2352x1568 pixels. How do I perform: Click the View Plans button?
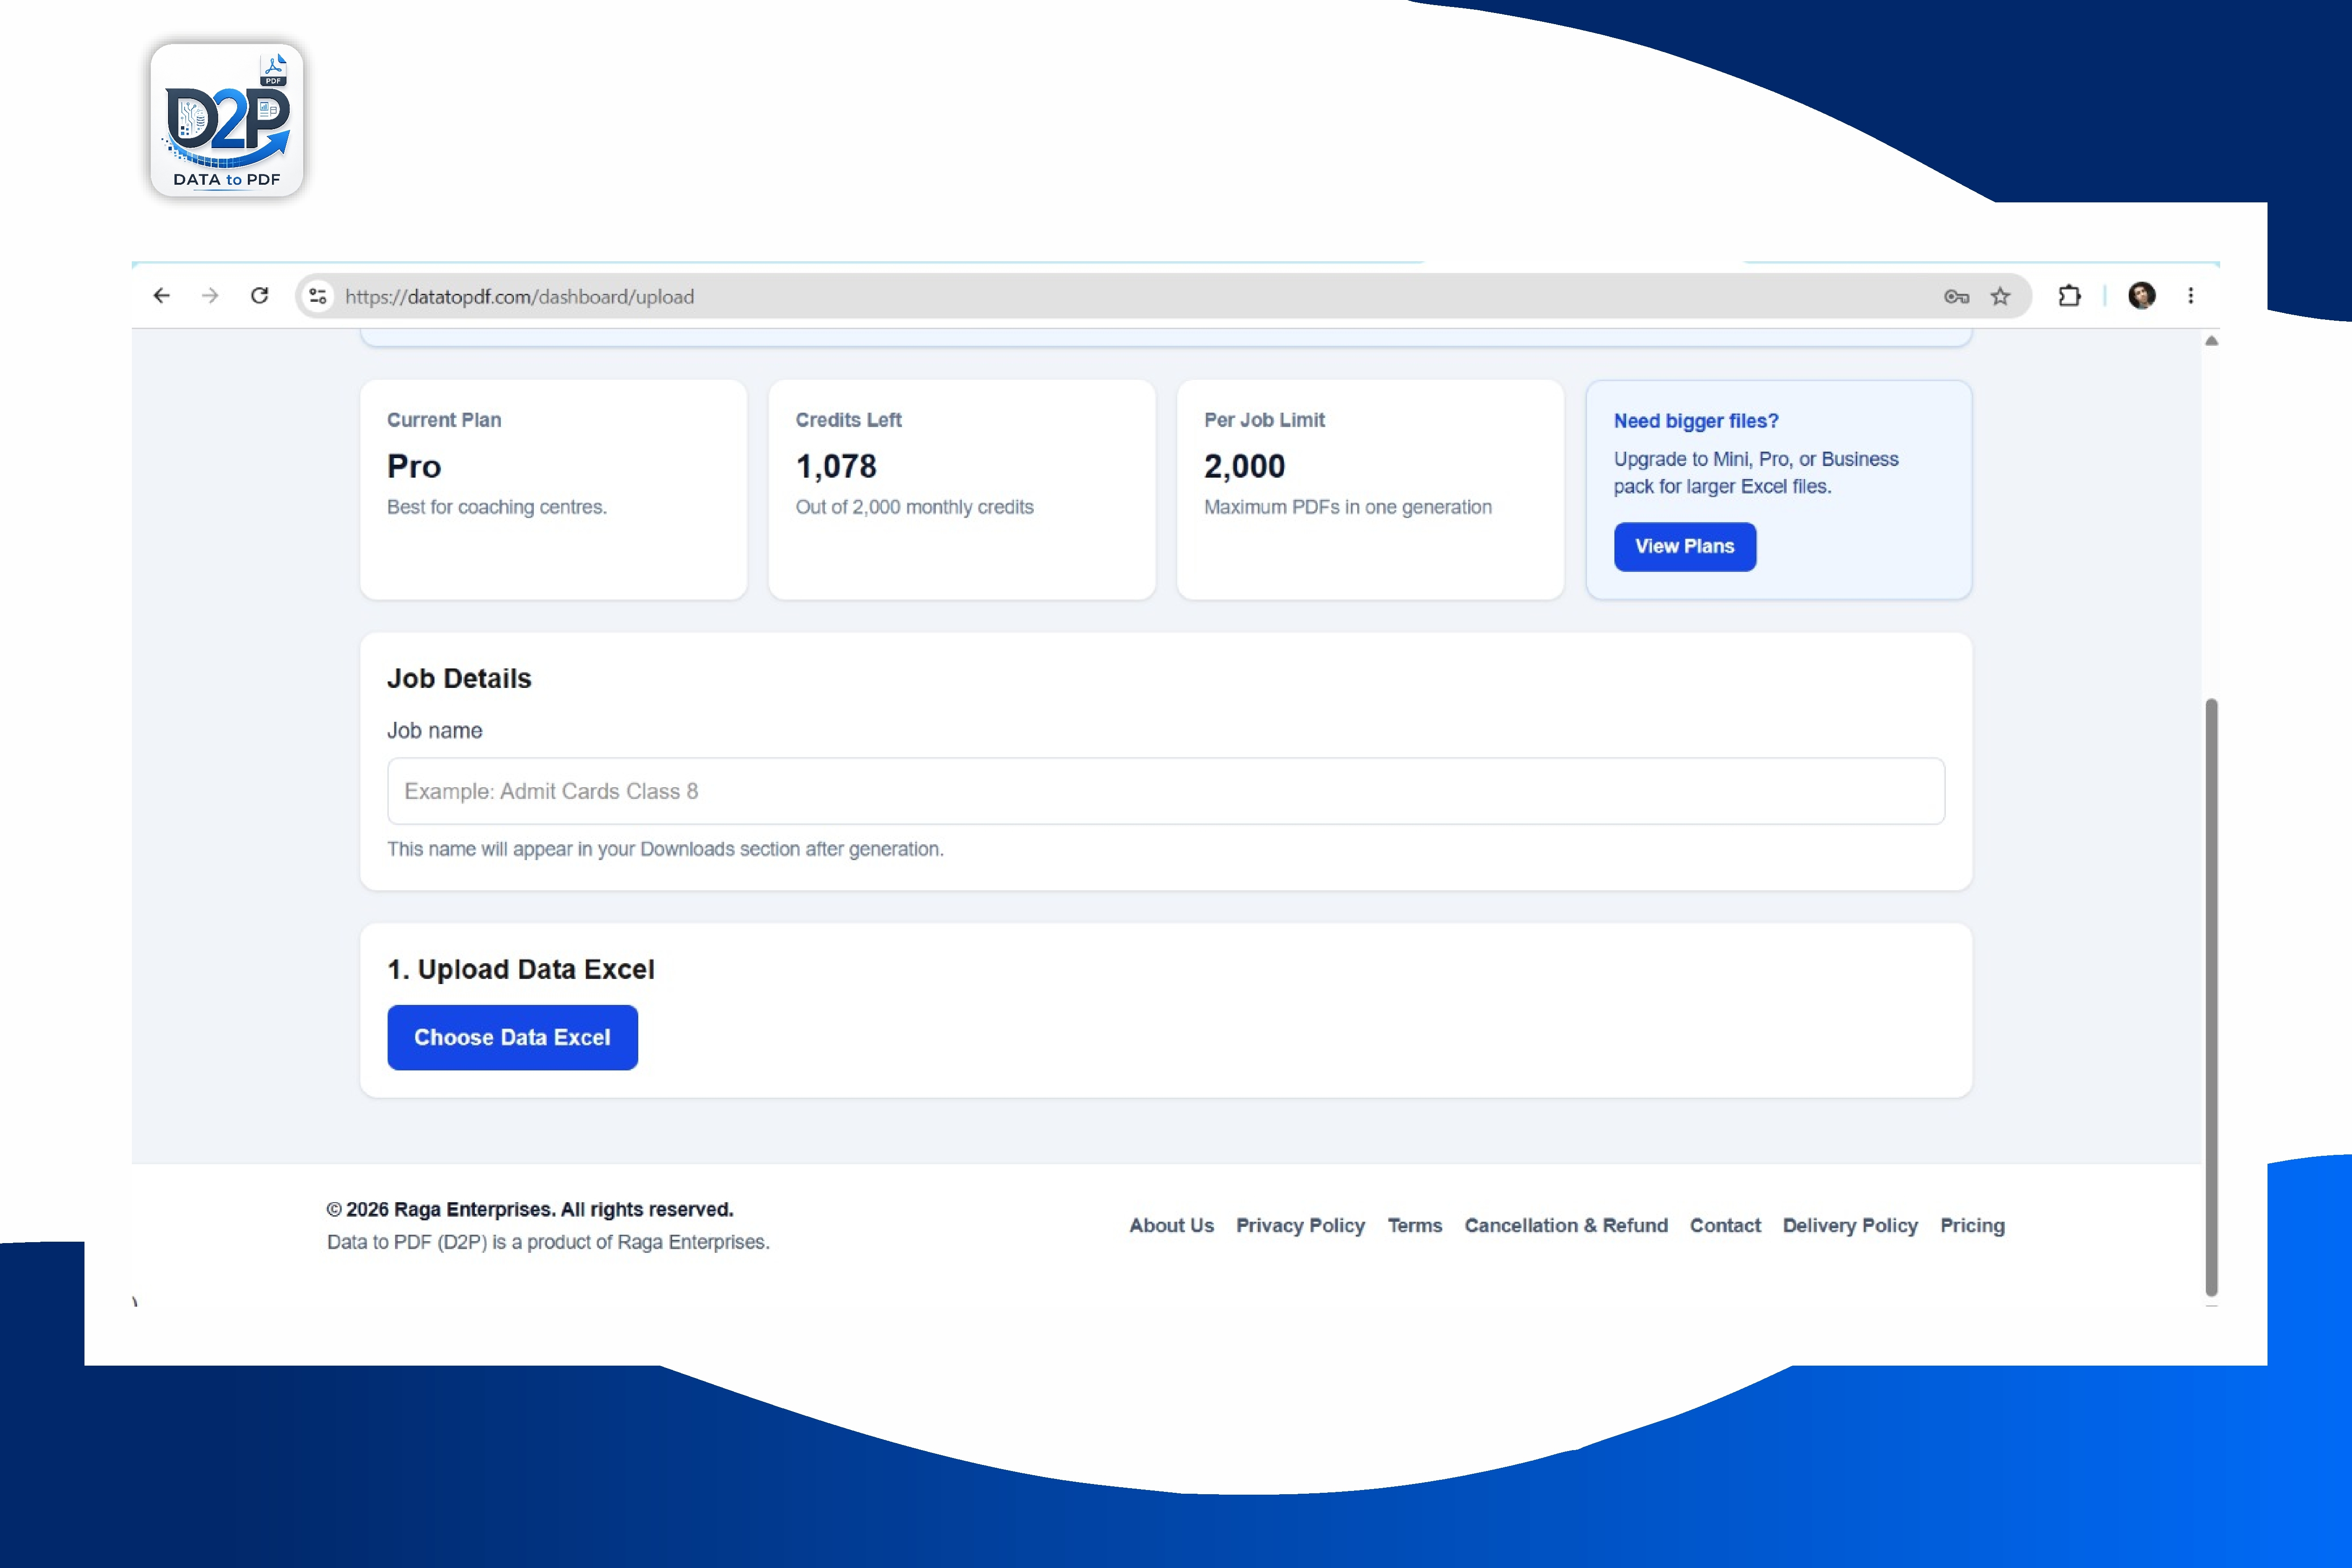[1685, 547]
